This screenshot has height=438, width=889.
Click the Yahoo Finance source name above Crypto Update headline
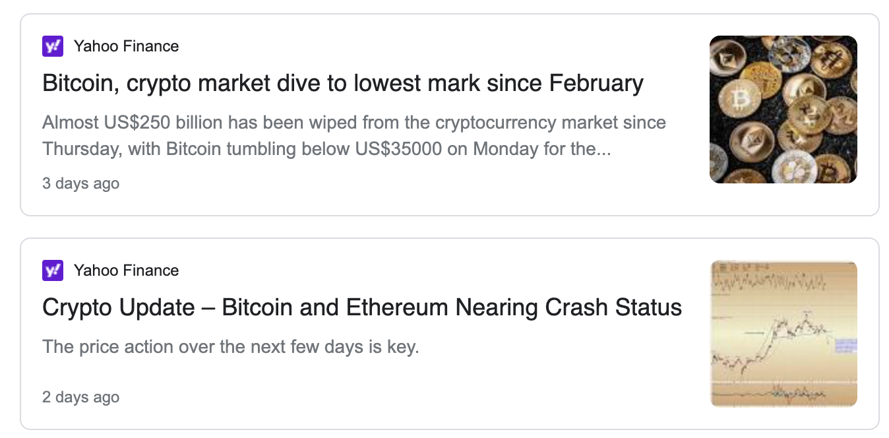click(126, 270)
